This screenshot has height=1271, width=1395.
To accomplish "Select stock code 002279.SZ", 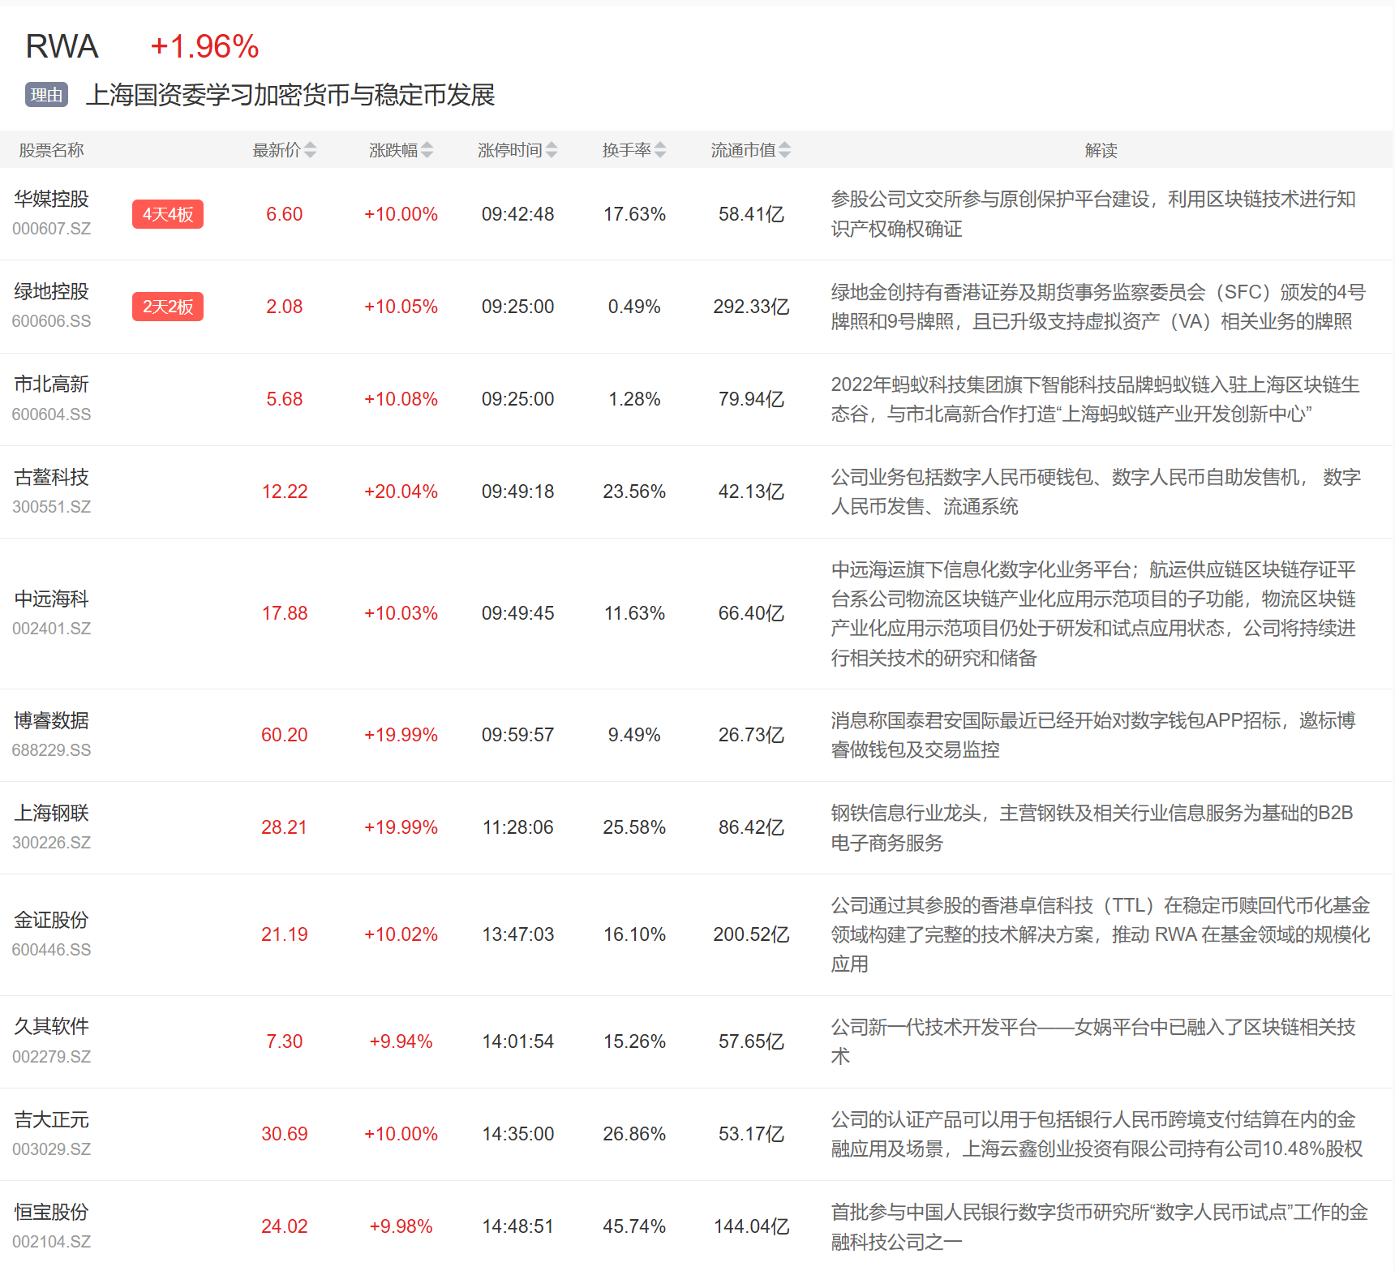I will pyautogui.click(x=51, y=1057).
